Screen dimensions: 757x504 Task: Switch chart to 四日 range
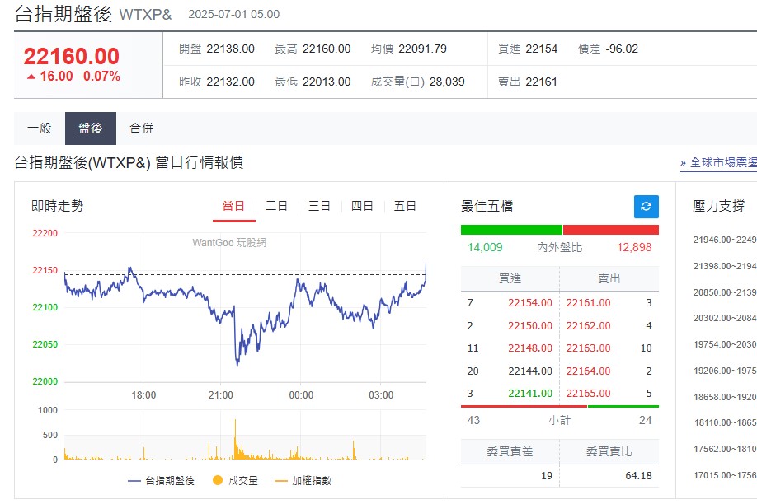362,207
